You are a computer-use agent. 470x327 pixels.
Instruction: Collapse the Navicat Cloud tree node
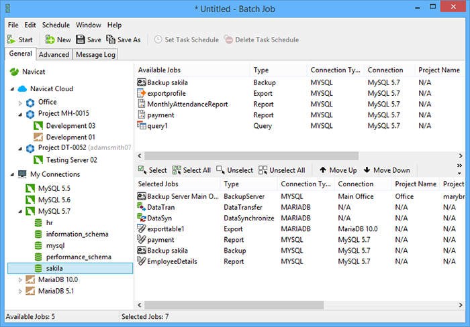coord(12,89)
